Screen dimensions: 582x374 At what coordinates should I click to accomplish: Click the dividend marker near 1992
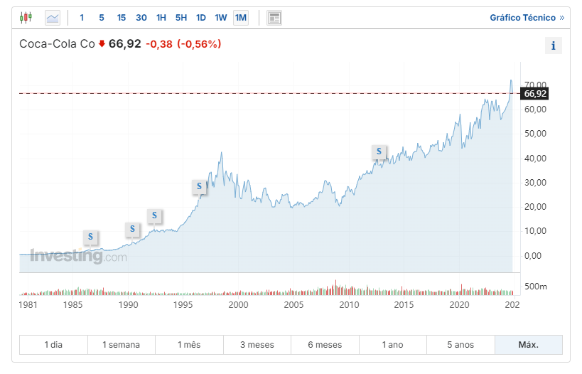[x=155, y=215]
